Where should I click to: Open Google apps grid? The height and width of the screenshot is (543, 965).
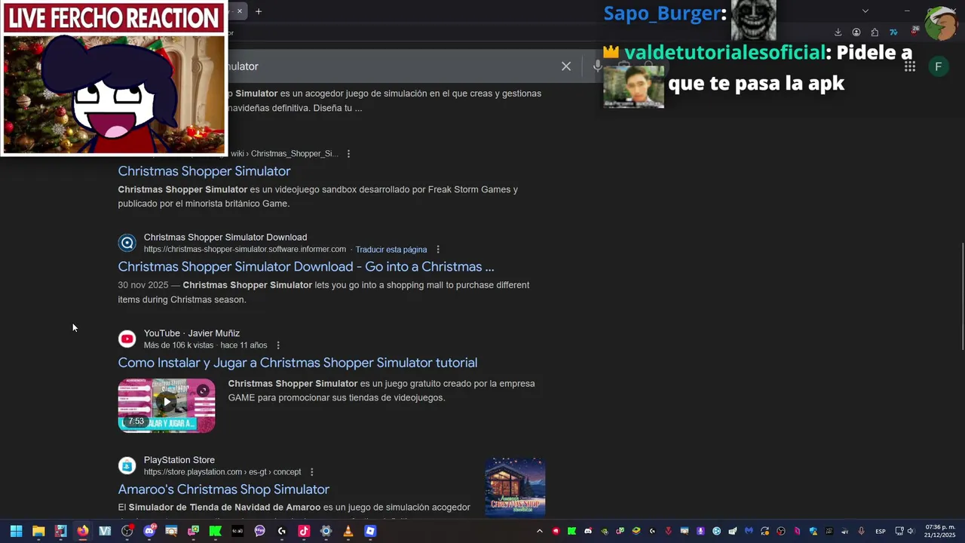[910, 66]
